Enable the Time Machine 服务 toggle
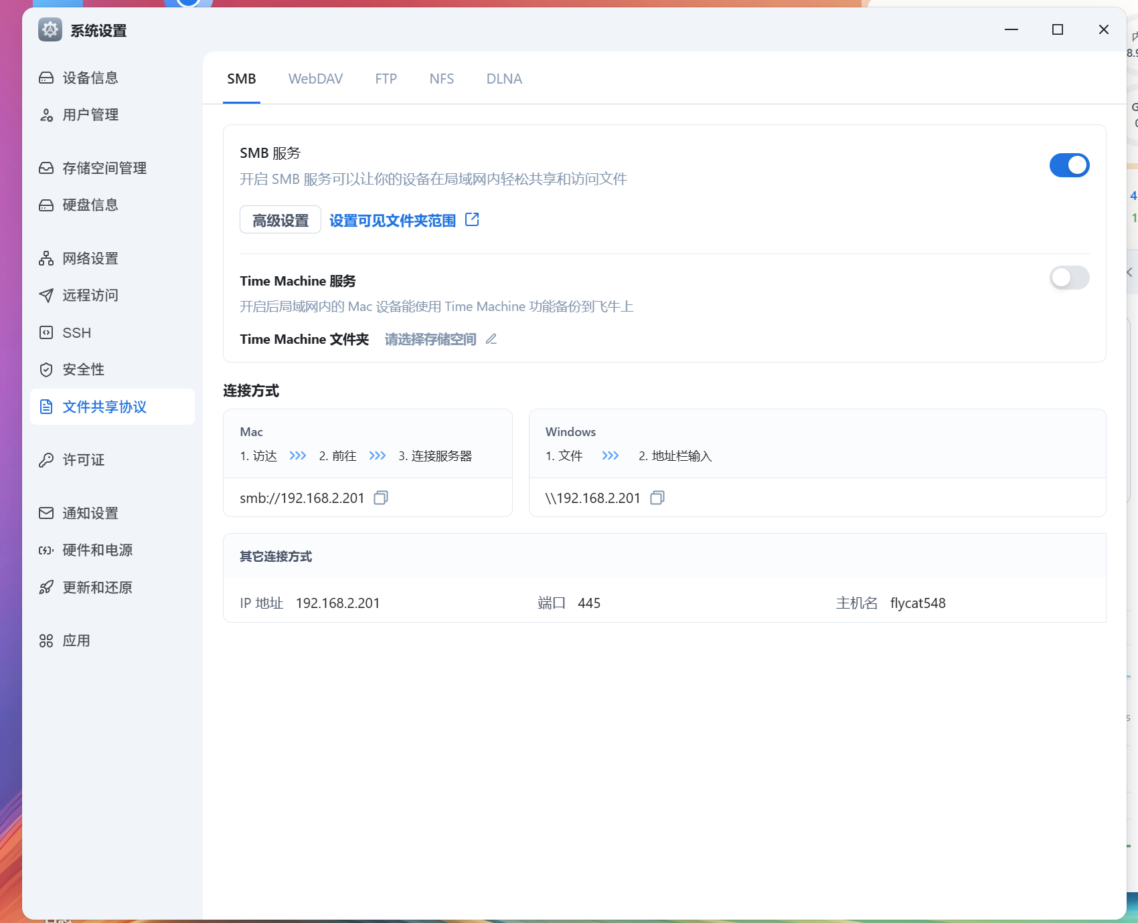The height and width of the screenshot is (923, 1138). coord(1069,278)
